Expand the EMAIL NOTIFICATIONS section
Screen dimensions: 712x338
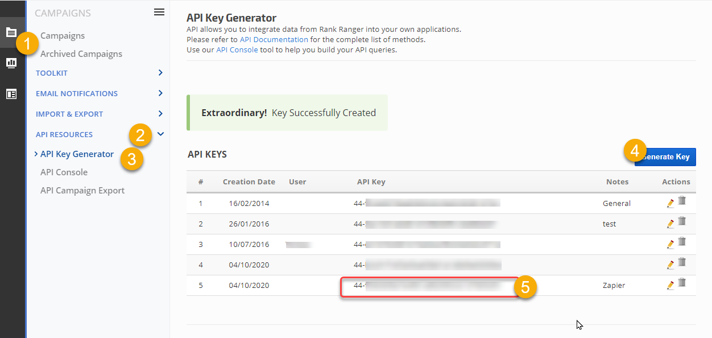coord(160,93)
